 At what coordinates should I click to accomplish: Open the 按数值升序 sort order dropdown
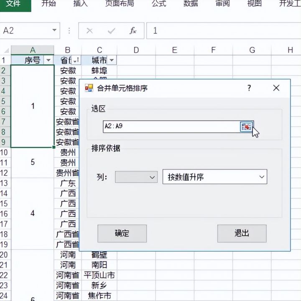[x=214, y=176]
